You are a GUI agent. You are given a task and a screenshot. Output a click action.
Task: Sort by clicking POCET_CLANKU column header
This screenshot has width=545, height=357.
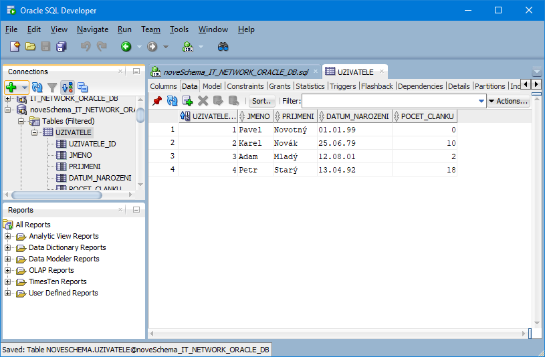click(427, 116)
